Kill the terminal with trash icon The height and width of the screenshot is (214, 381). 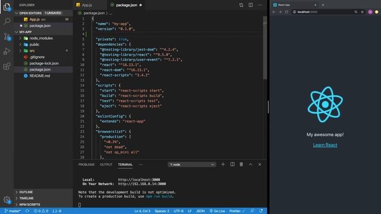pyautogui.click(x=241, y=164)
